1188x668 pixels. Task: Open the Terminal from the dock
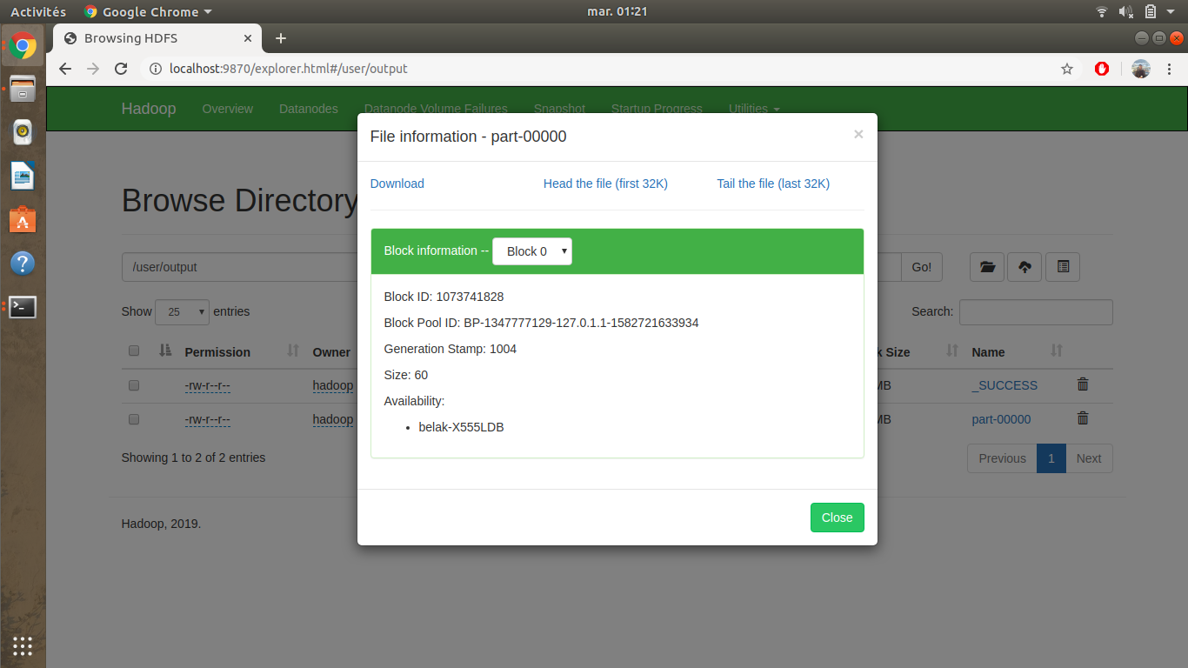tap(23, 306)
